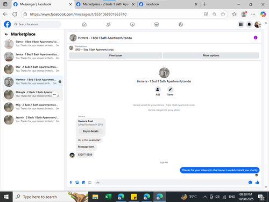The width and height of the screenshot is (269, 202).
Task: Add page to favorites star
Action: 223,14
